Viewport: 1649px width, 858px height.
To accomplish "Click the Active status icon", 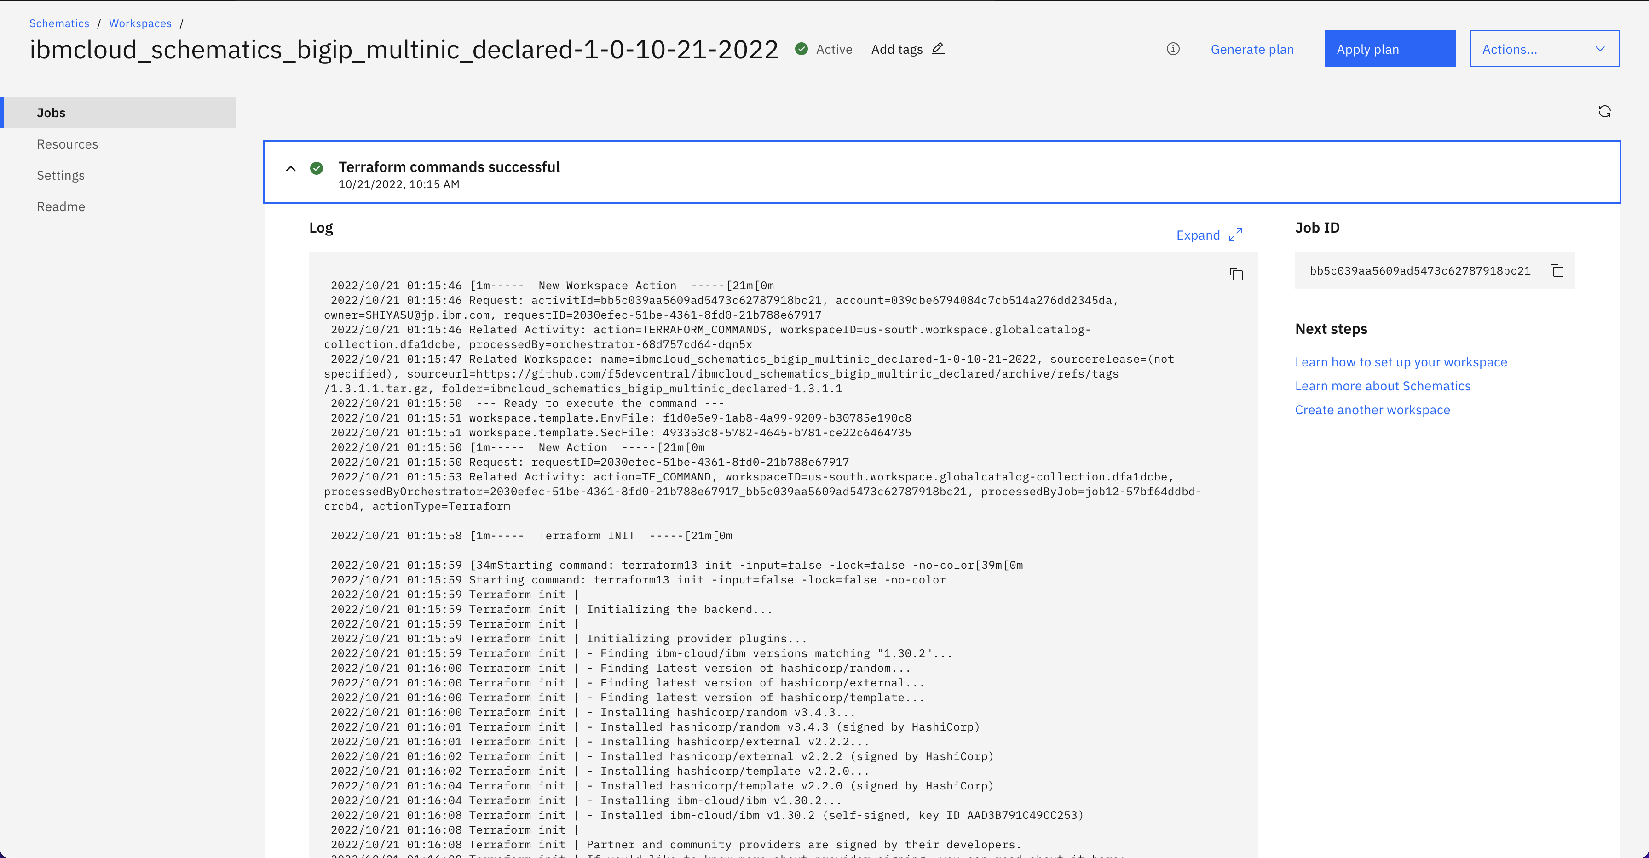I will tap(801, 49).
